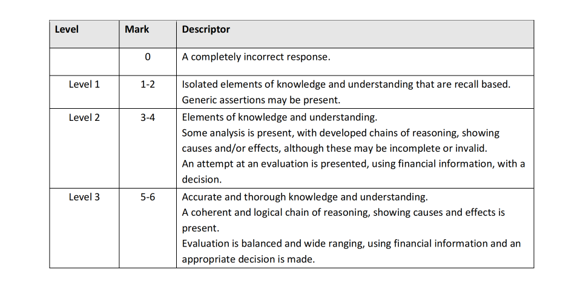Image resolution: width=583 pixels, height=284 pixels.
Task: Click the "3-4" mark cell
Action: [148, 118]
